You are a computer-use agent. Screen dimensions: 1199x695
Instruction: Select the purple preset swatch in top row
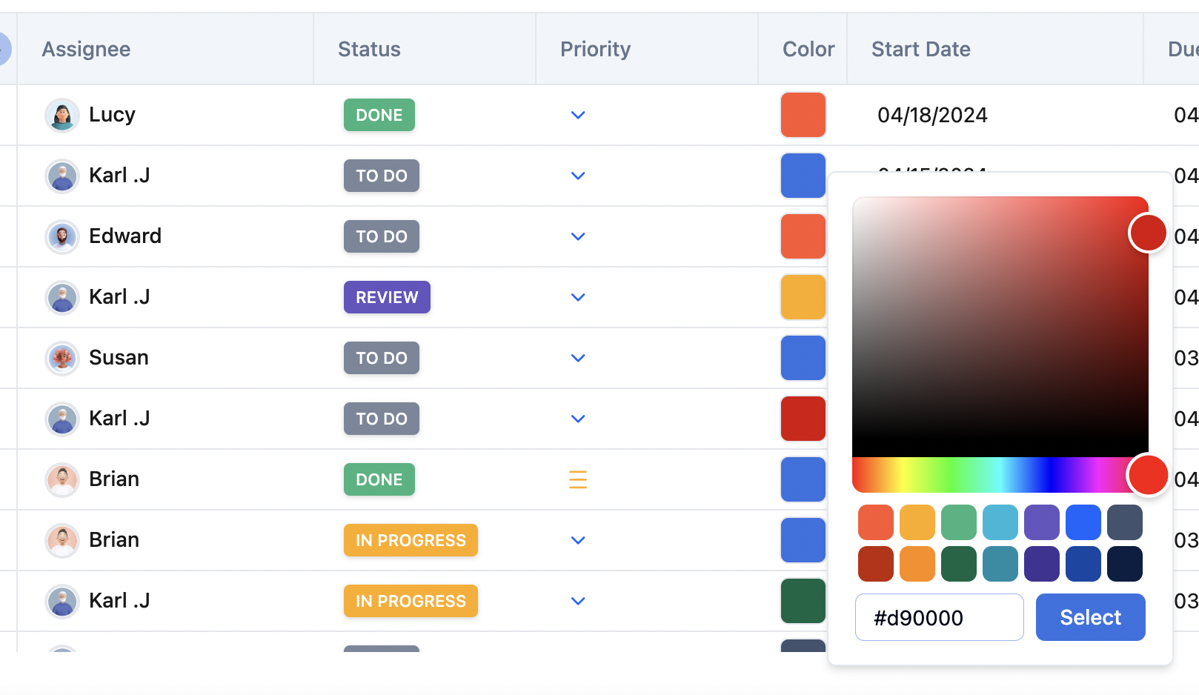(1041, 522)
